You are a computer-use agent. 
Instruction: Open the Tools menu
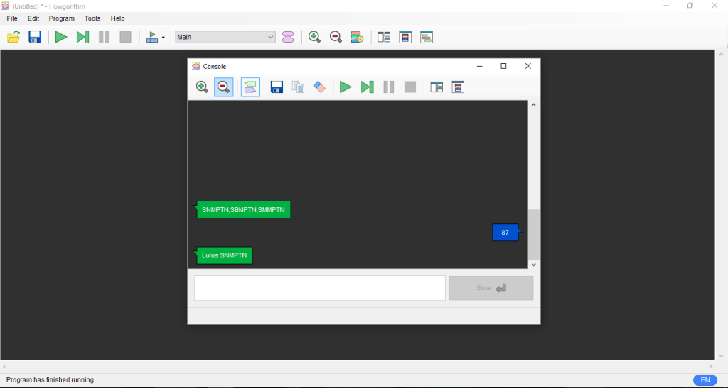coord(92,18)
